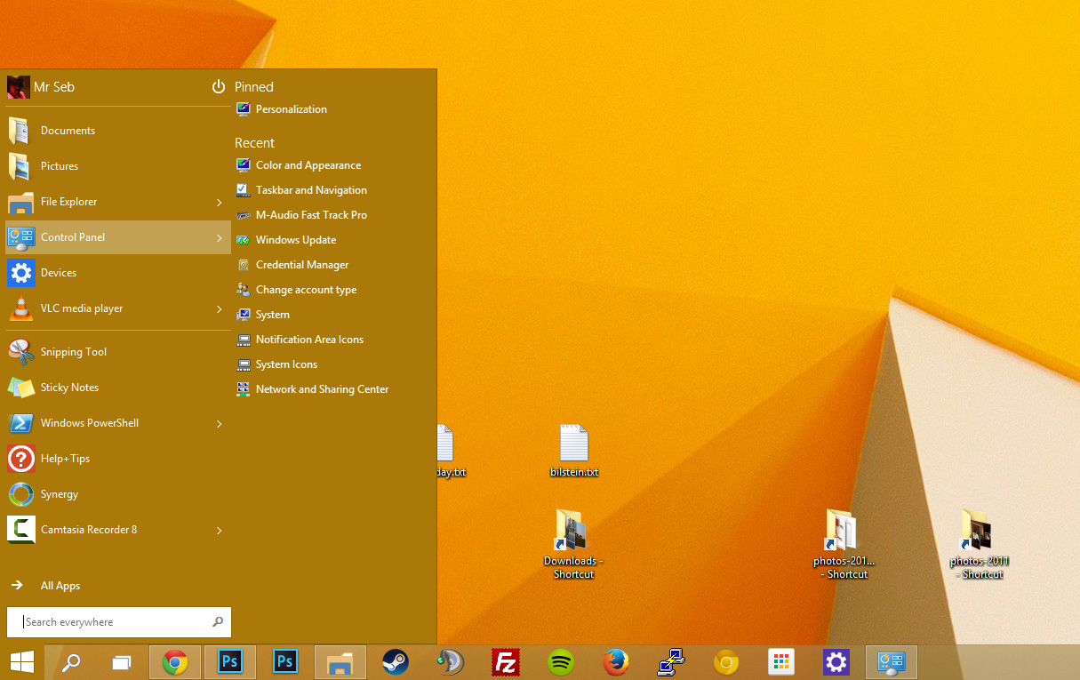Image resolution: width=1080 pixels, height=680 pixels.
Task: Open Network and Sharing Center entry
Action: (x=322, y=389)
